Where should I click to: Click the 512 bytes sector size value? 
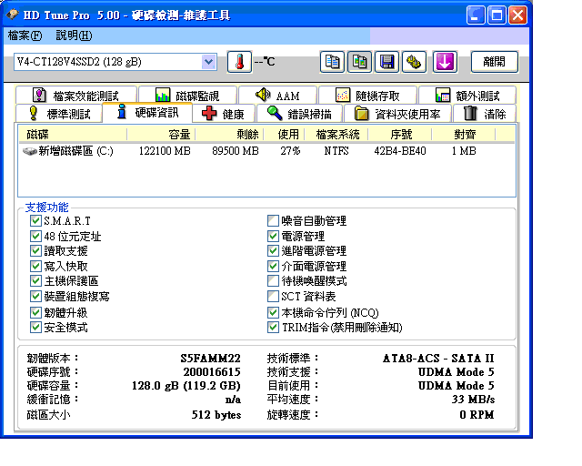coord(216,415)
